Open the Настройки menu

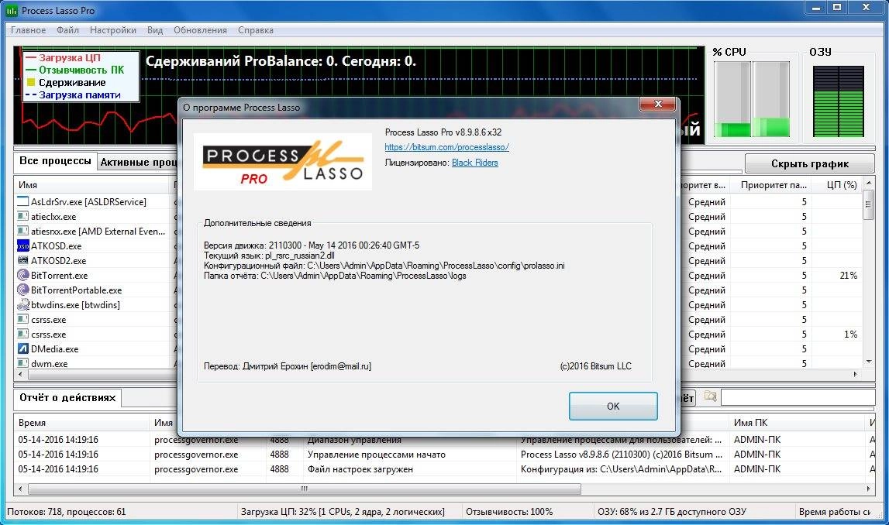pyautogui.click(x=113, y=30)
